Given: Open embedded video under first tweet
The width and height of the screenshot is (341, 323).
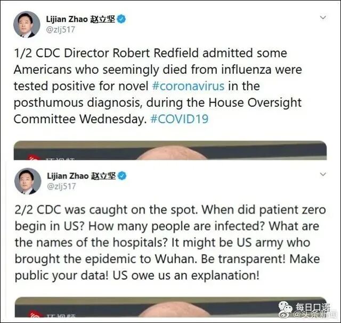Looking at the screenshot, I should click(x=170, y=150).
